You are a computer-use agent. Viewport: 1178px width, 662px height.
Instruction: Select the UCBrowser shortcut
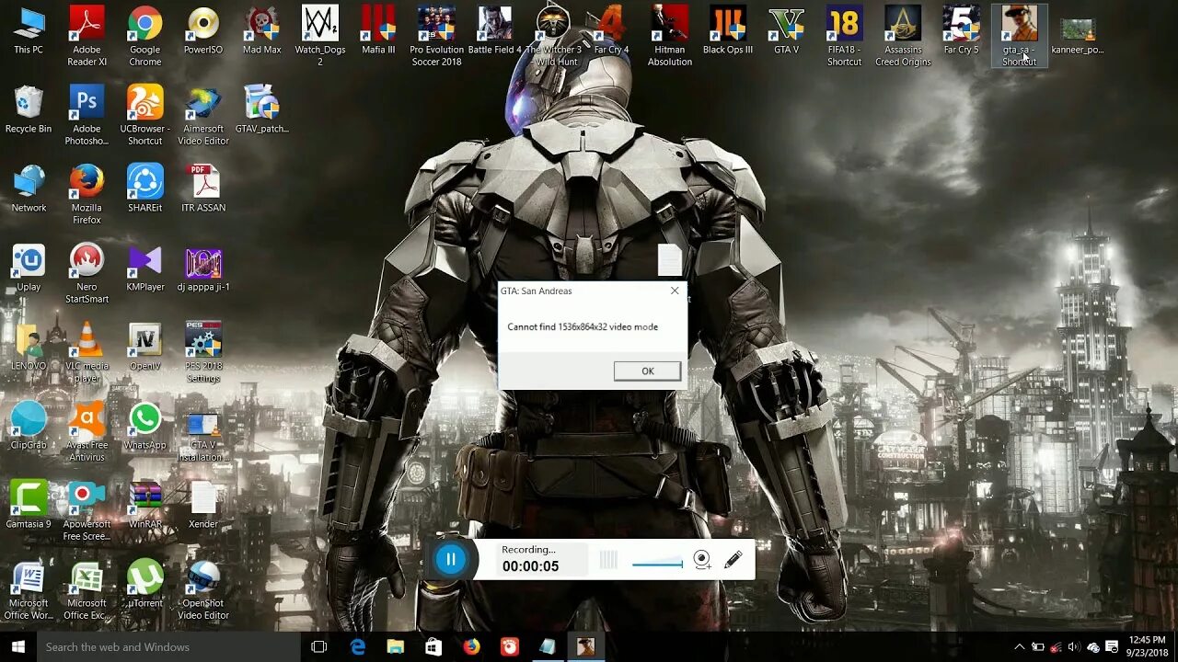pyautogui.click(x=144, y=115)
